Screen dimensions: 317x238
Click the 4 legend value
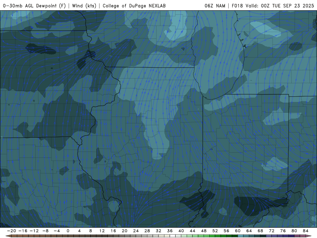(79, 231)
